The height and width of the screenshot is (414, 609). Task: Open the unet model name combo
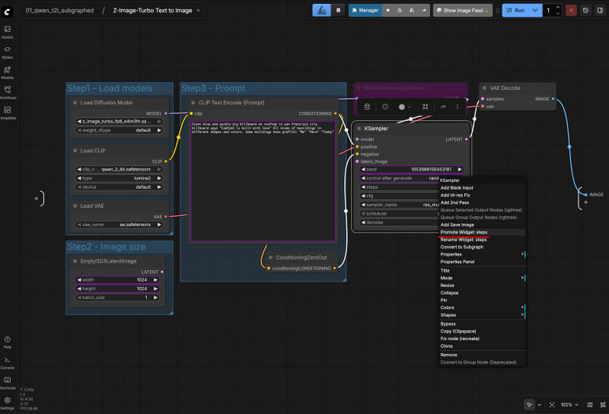click(120, 122)
